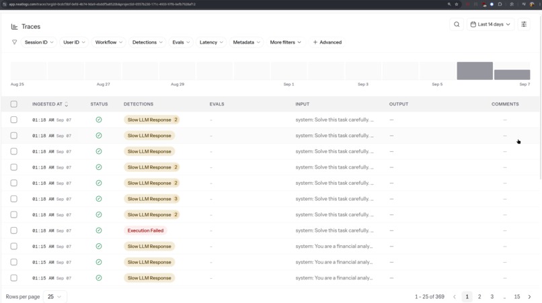Click the browser zoom magnifier icon
The height and width of the screenshot is (303, 542).
click(x=449, y=4)
